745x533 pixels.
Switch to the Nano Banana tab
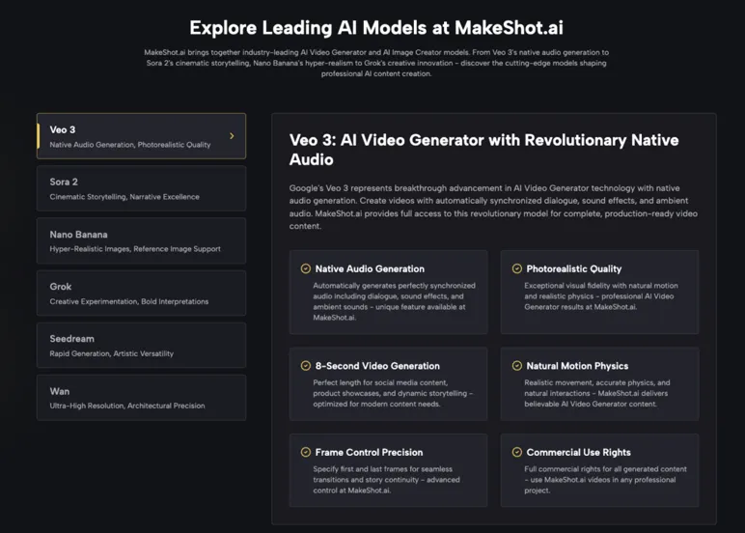[141, 240]
